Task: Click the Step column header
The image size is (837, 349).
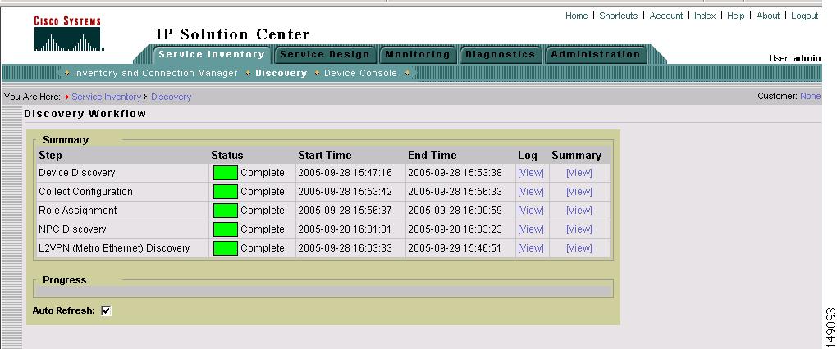Action: (x=50, y=156)
